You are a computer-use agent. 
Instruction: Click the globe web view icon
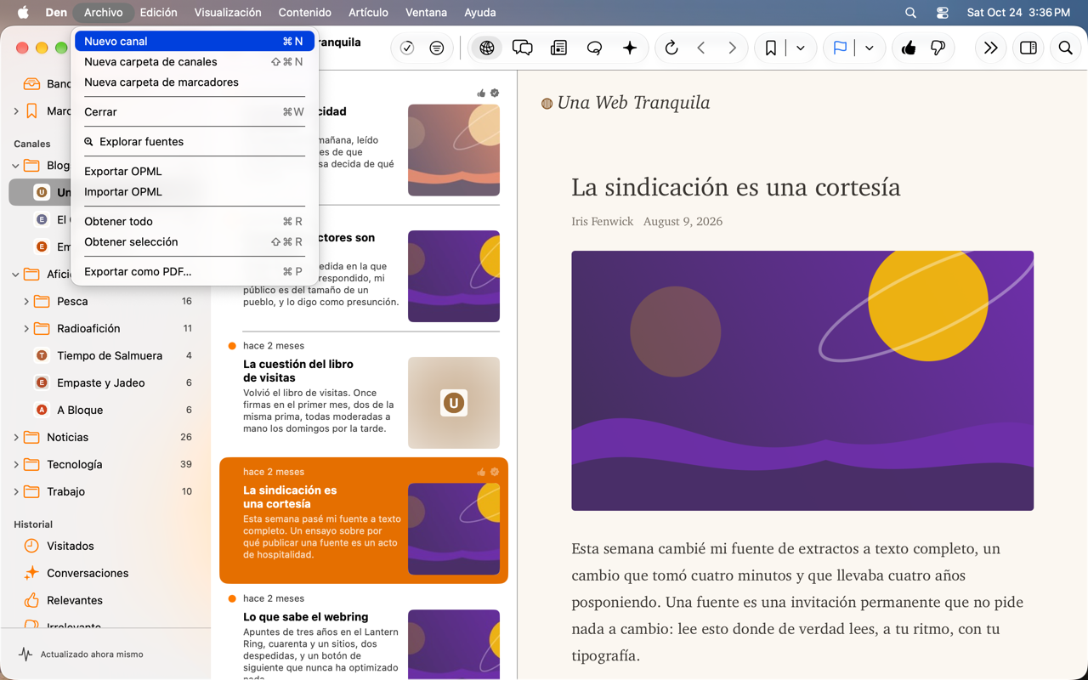point(487,48)
